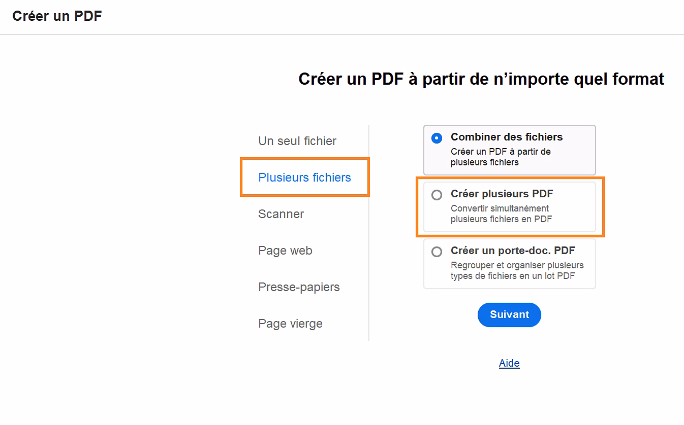
Task: Click the "Créer plusieurs PDF" bold title text
Action: (502, 194)
